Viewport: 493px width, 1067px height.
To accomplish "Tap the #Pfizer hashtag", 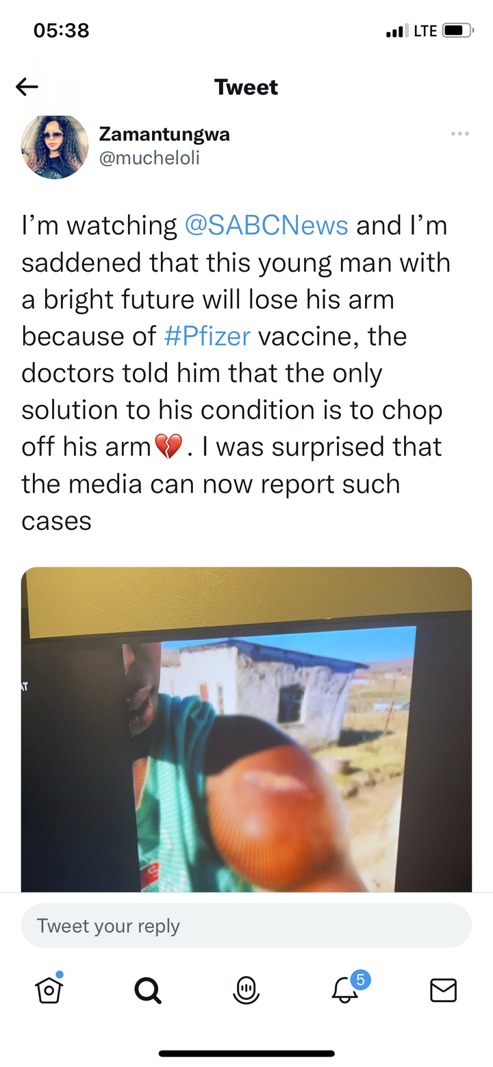I will pos(207,336).
